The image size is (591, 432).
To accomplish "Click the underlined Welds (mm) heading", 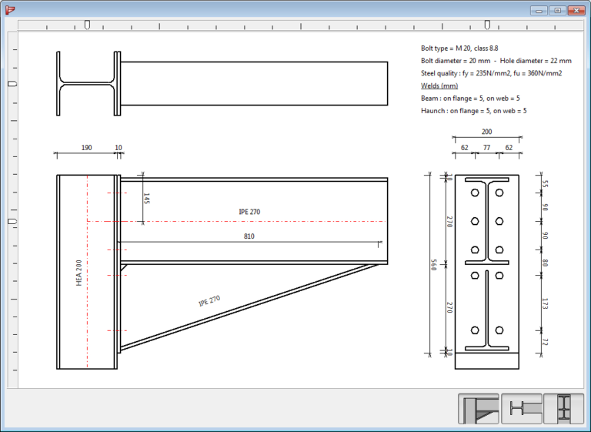I will click(439, 85).
